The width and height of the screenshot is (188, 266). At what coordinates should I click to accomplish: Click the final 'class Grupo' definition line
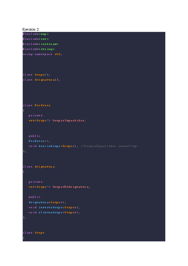click(34, 233)
